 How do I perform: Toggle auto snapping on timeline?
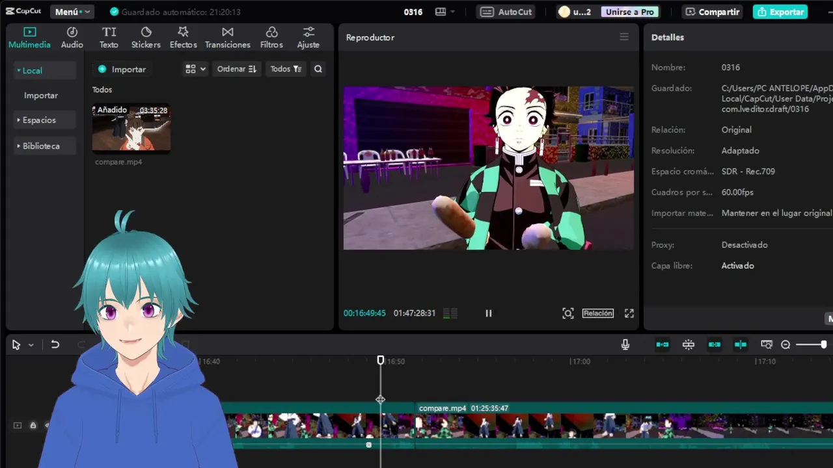(689, 344)
